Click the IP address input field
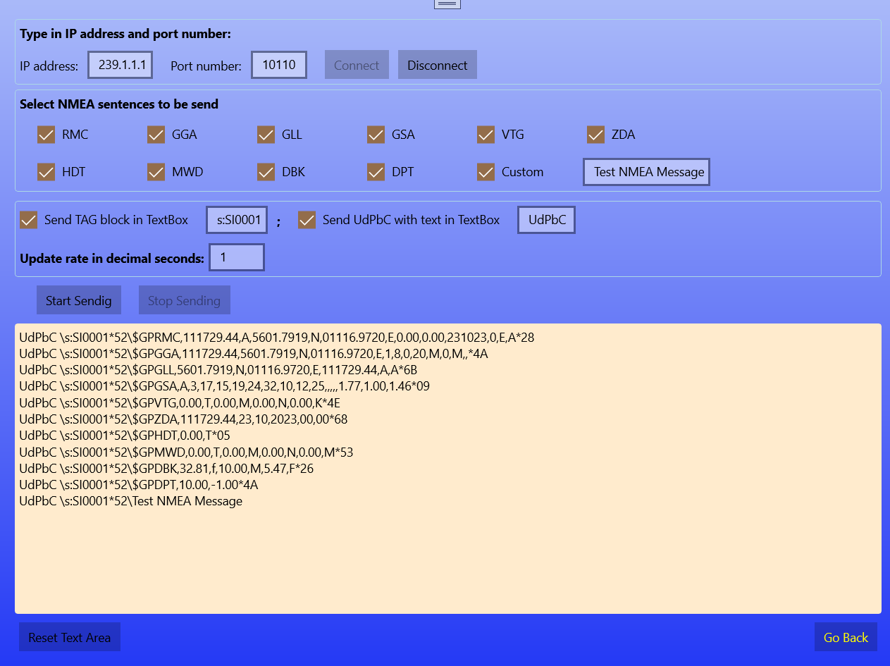 (x=120, y=64)
